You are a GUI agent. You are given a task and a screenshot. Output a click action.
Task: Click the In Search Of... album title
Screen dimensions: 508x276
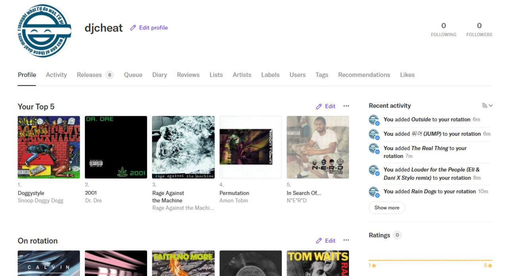(x=304, y=193)
